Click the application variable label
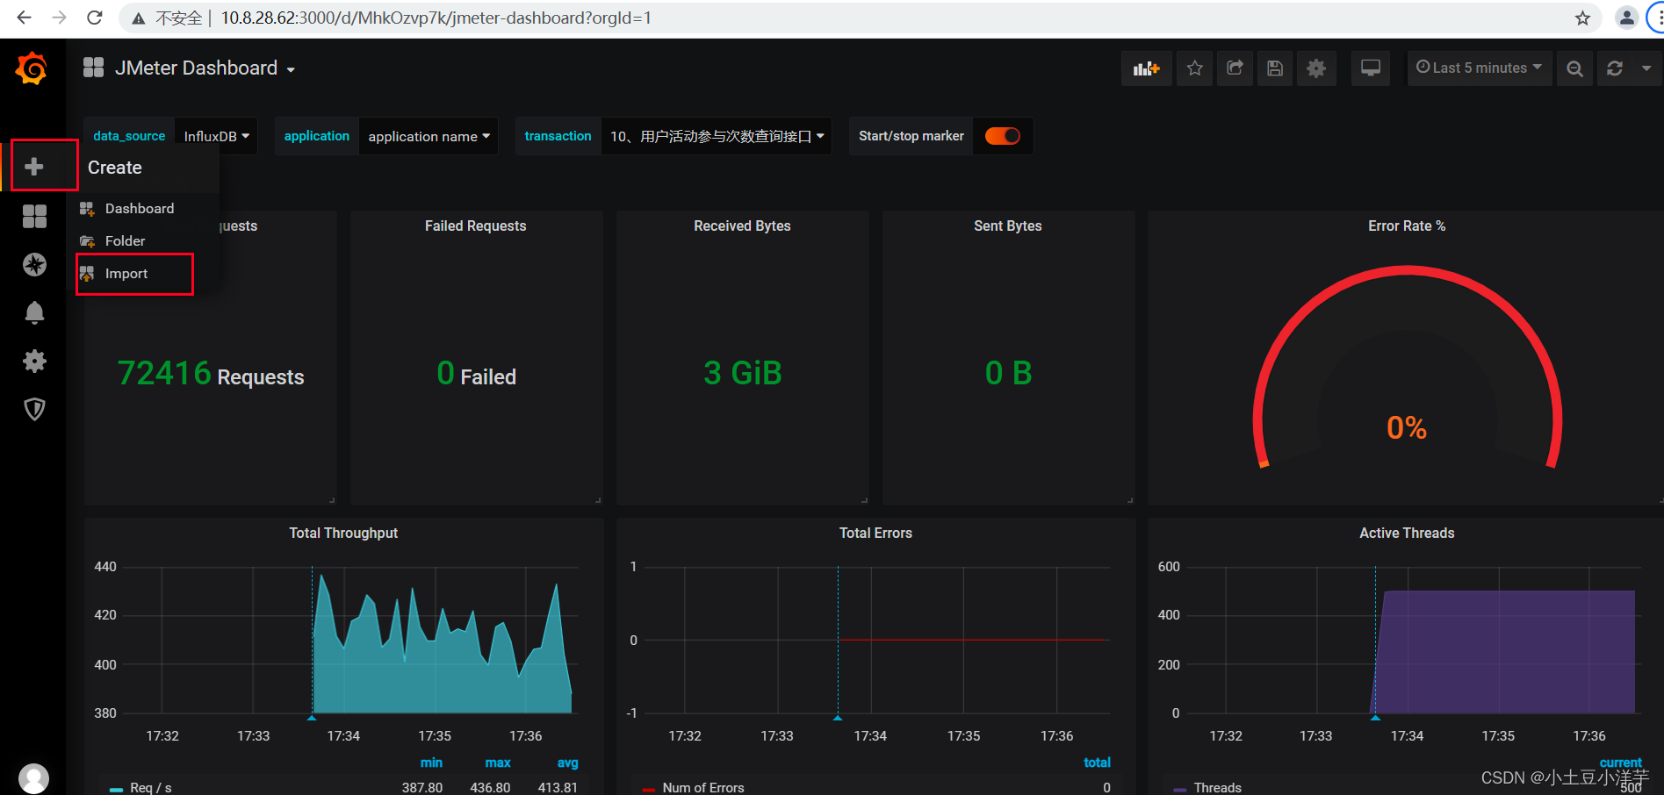1664x795 pixels. point(317,136)
